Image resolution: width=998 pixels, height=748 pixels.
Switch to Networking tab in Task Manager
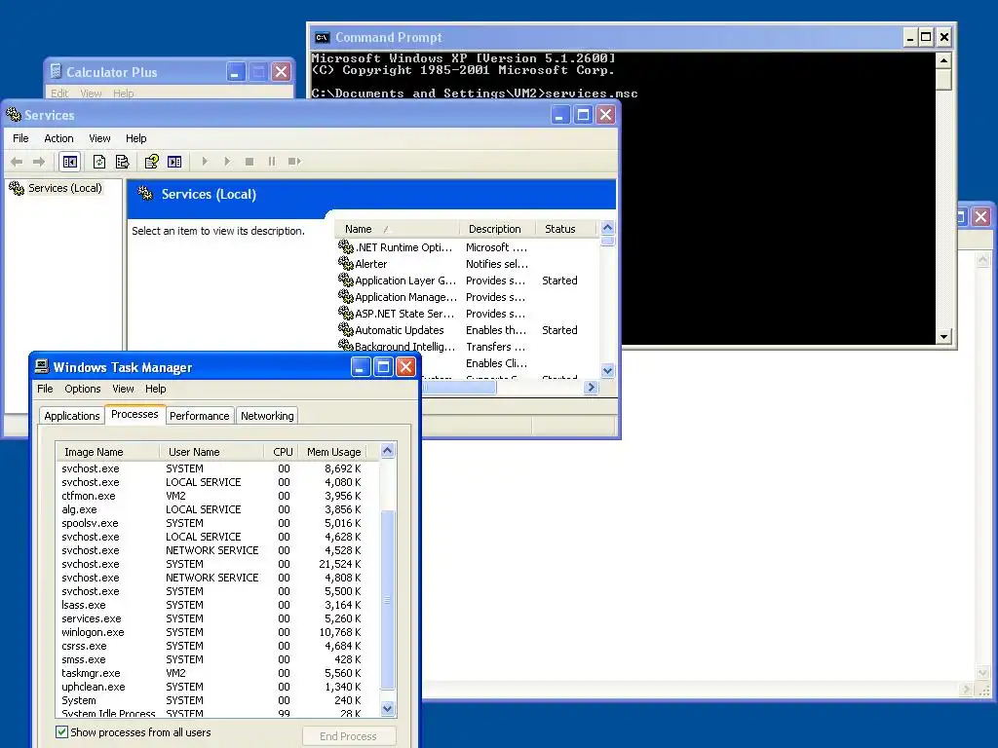pyautogui.click(x=267, y=416)
